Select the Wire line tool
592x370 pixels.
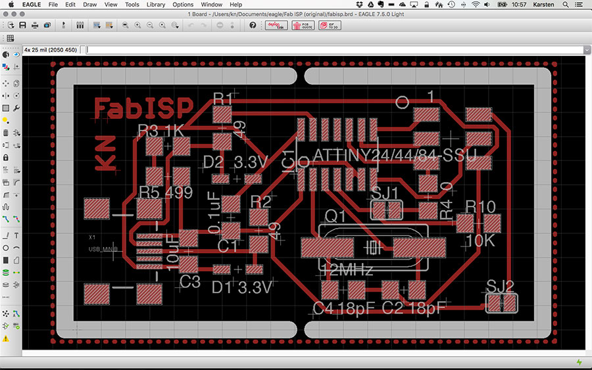tap(6, 236)
